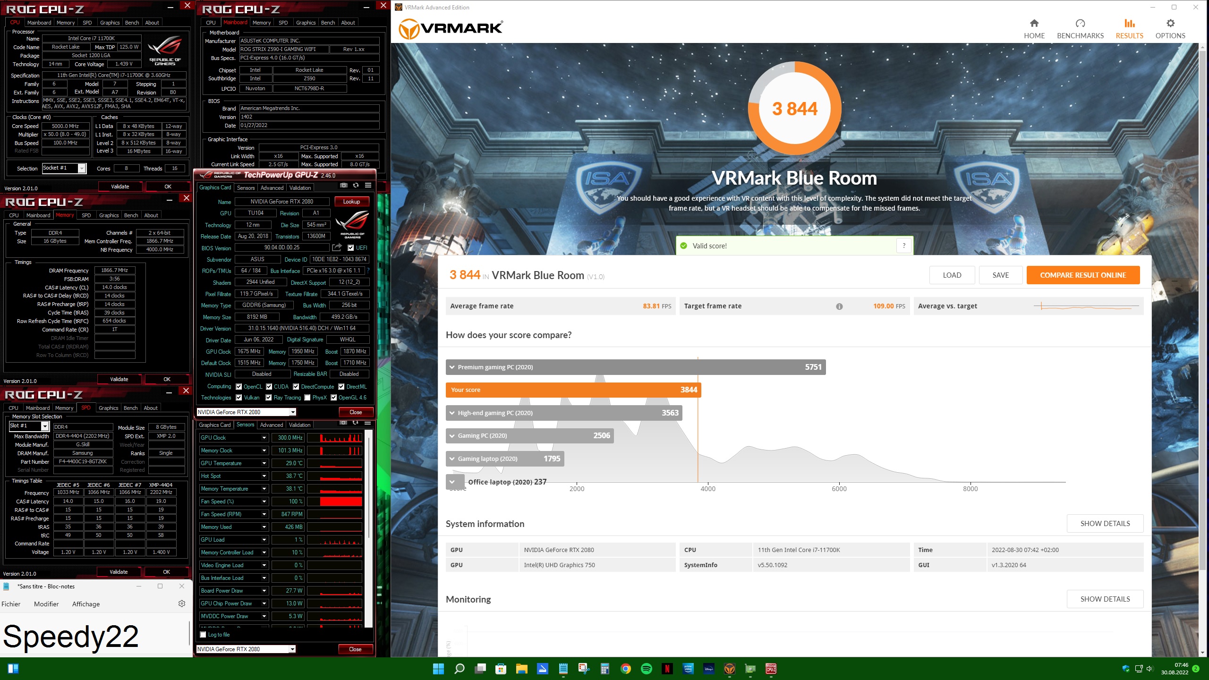The height and width of the screenshot is (680, 1209).
Task: Click Valid score question mark button
Action: click(x=904, y=246)
